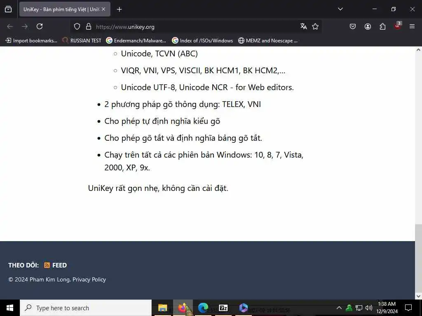This screenshot has height=316, width=422.
Task: Open the Clipchamp taskbar icon
Action: tap(243, 308)
